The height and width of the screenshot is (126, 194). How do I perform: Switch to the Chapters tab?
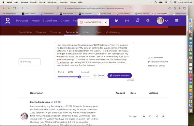point(41,32)
